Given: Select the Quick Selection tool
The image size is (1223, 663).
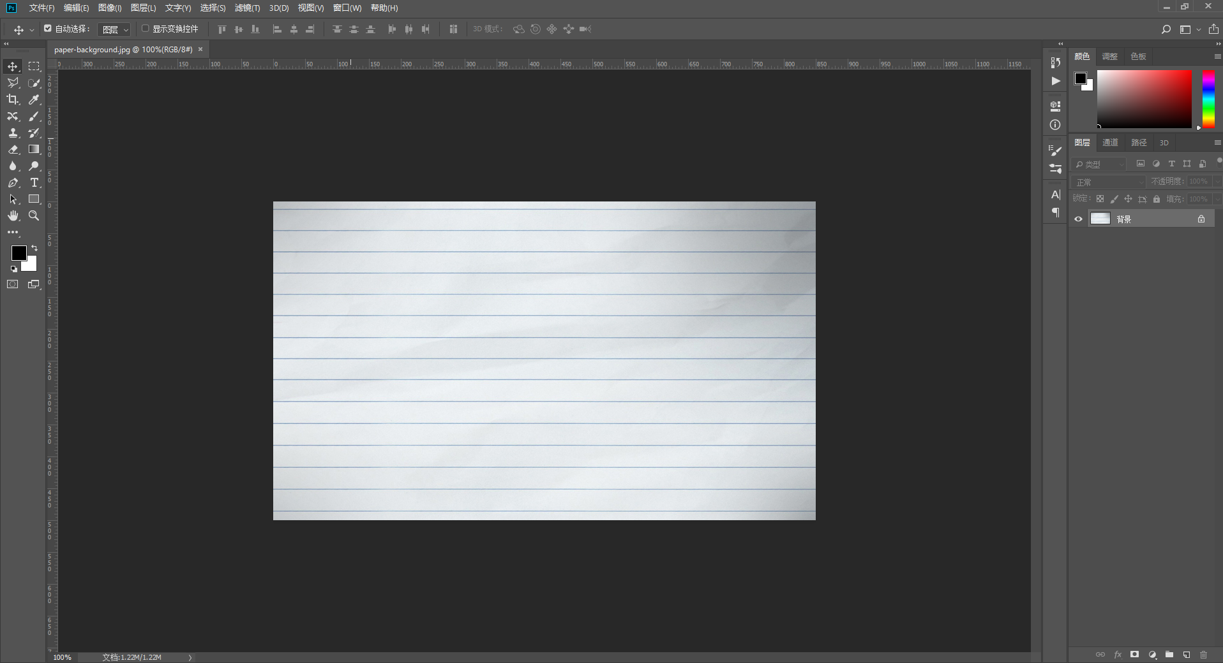Looking at the screenshot, I should coord(34,83).
